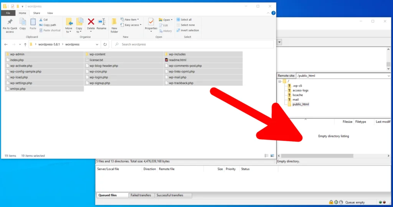Open the wp-admin folder

(x=17, y=54)
